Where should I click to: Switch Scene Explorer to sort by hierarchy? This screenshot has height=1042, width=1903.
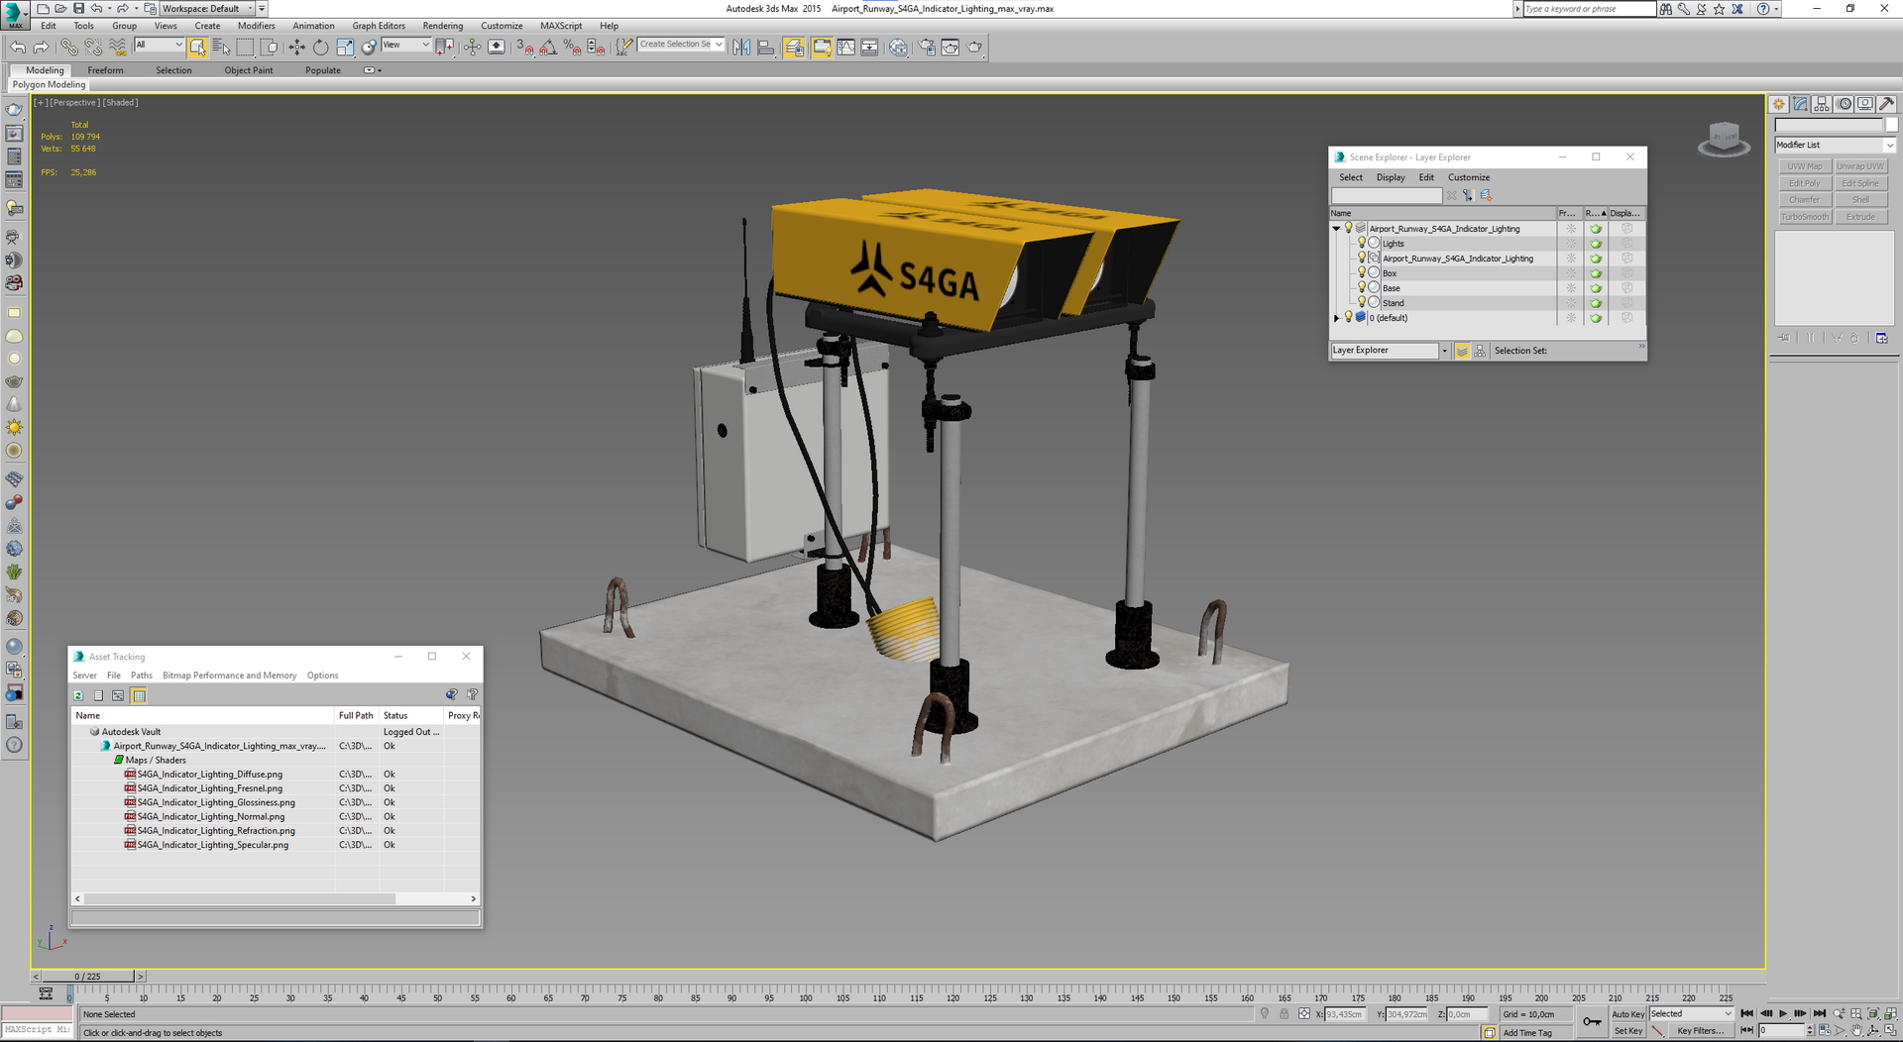[x=1480, y=351]
